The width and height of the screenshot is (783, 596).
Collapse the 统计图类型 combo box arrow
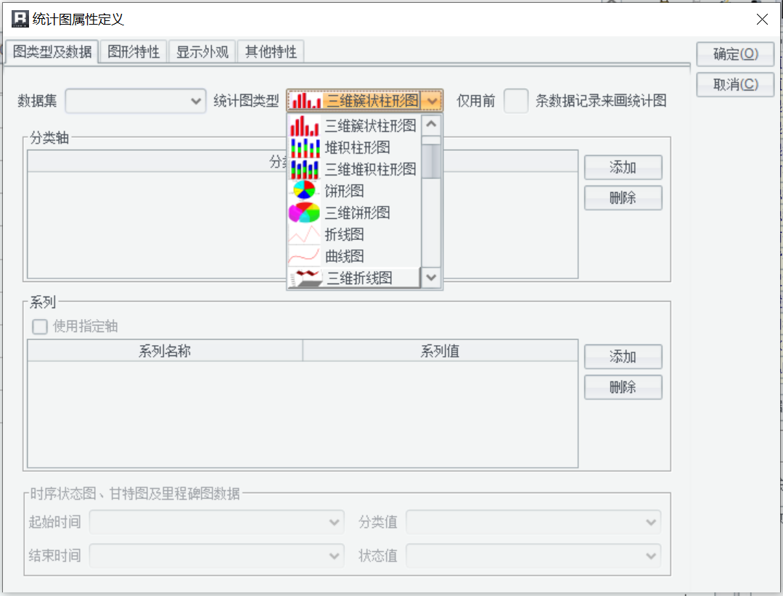point(432,101)
